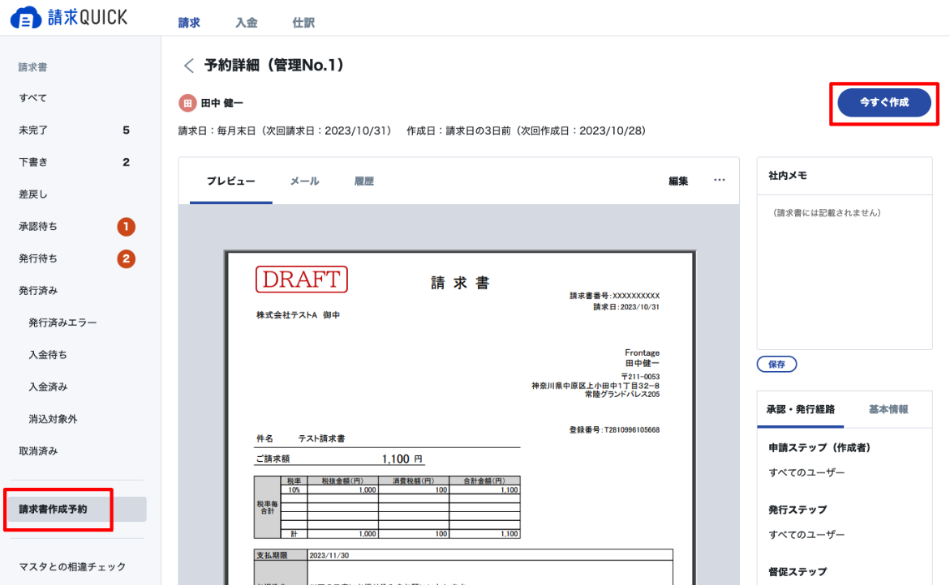Switch to the プレビュー tab
The width and height of the screenshot is (950, 585).
(x=231, y=181)
